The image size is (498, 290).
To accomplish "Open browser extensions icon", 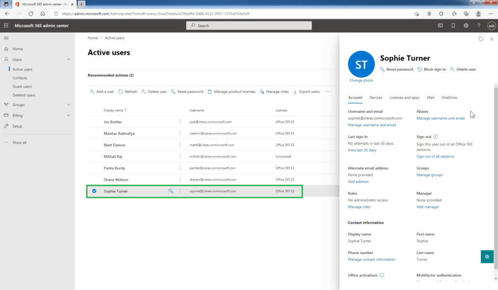I will click(x=441, y=14).
